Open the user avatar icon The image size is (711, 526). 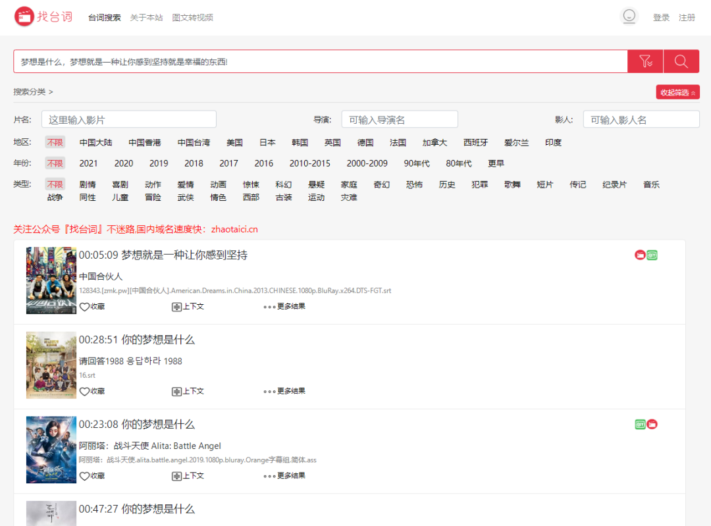(629, 16)
